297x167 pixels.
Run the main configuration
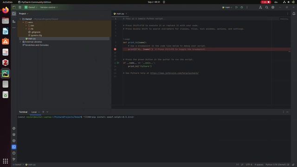[x=236, y=7]
